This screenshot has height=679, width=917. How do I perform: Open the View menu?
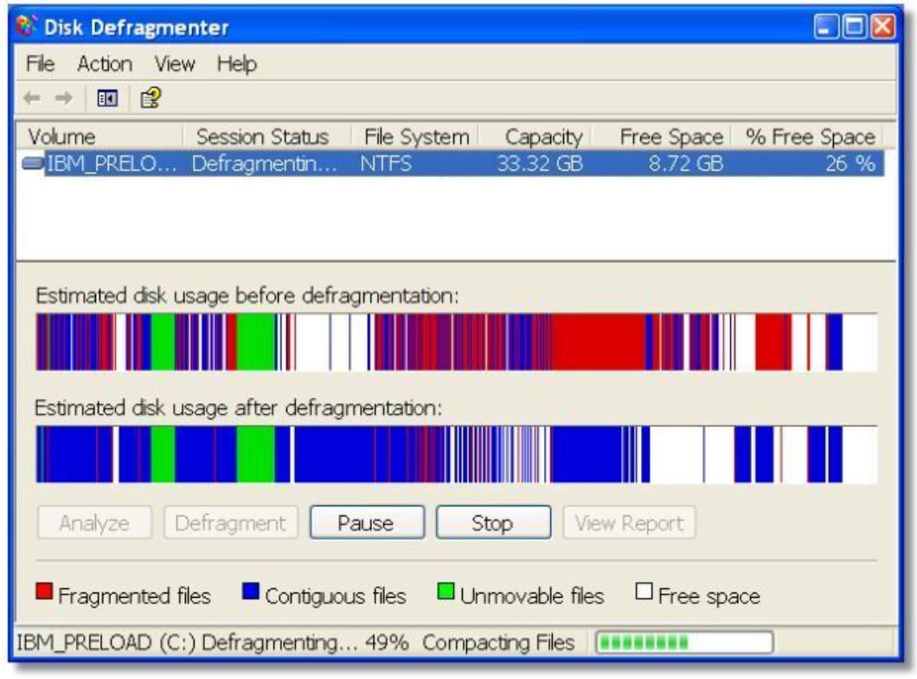174,64
